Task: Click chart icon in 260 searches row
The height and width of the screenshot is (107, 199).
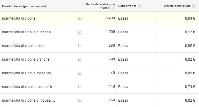Action: tap(80, 100)
